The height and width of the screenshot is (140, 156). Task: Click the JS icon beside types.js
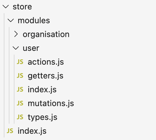[20, 117]
